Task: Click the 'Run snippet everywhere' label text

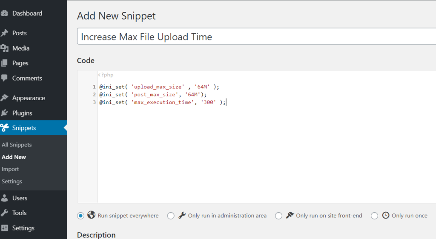Action: click(x=128, y=215)
